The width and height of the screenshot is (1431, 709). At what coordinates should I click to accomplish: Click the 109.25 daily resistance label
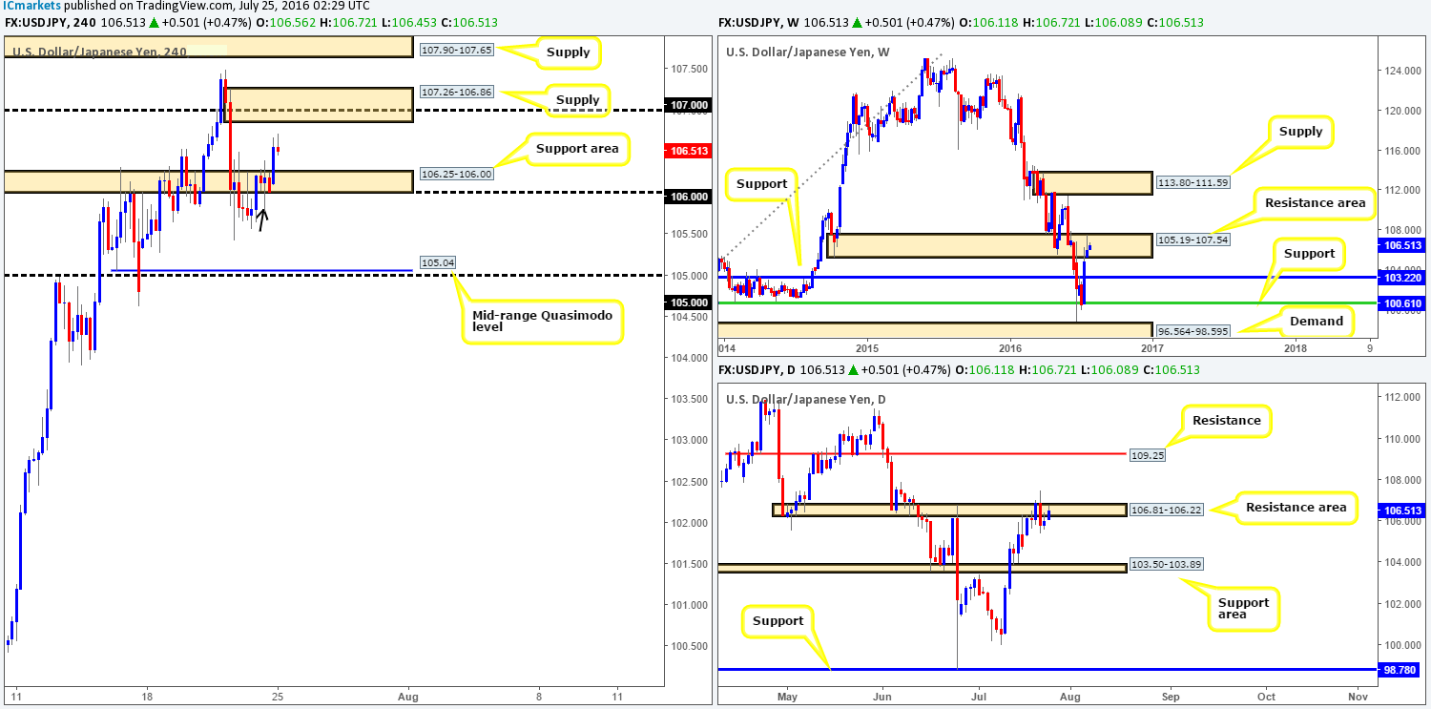1147,456
